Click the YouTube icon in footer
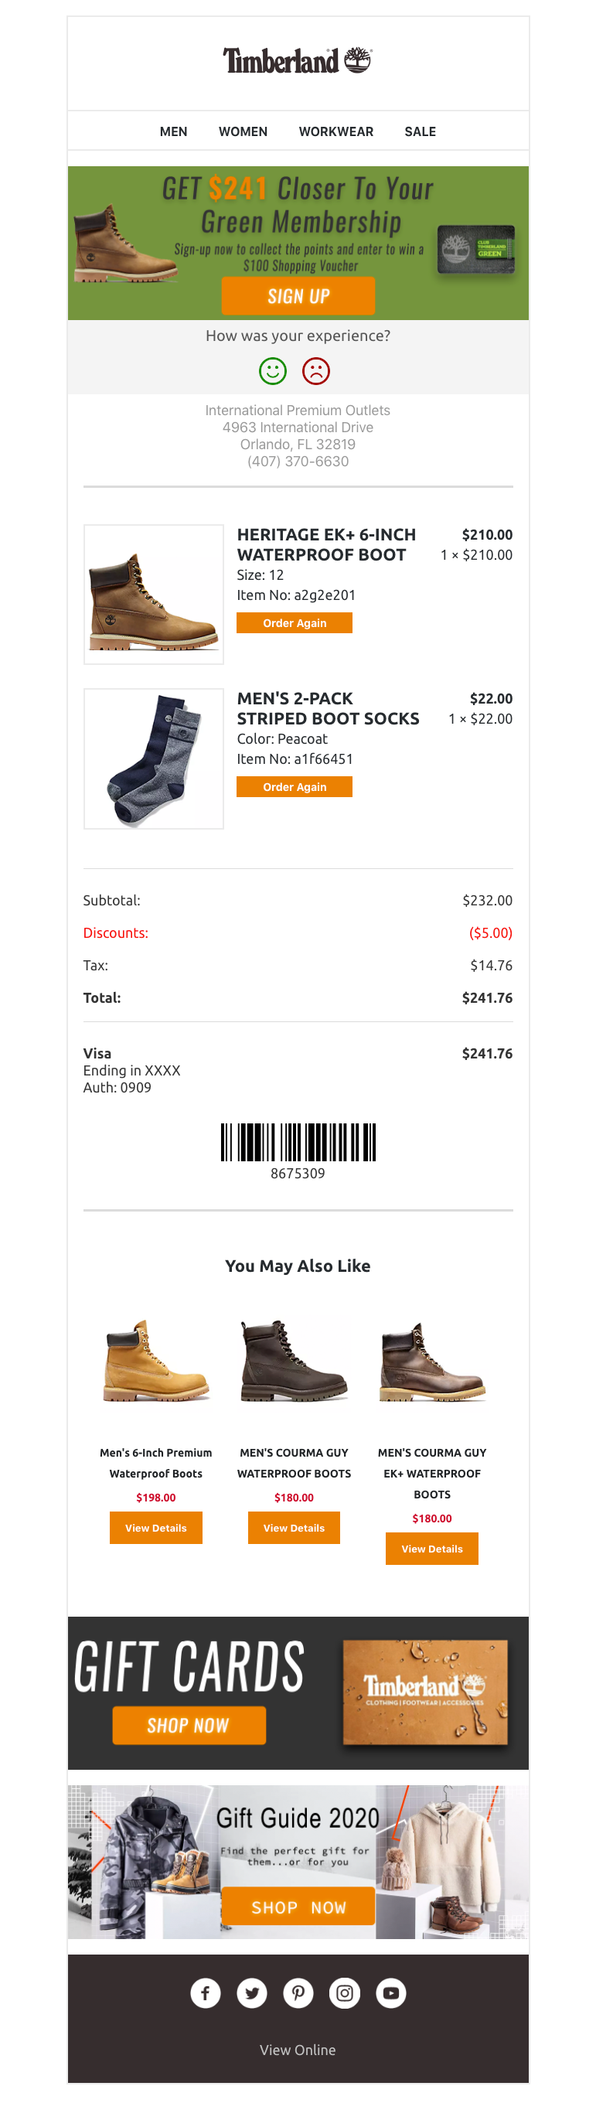 pyautogui.click(x=391, y=1992)
